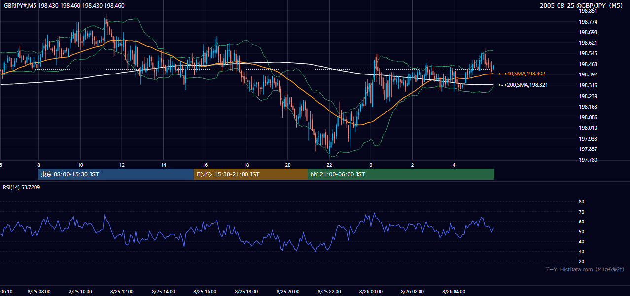Click RSI scale value 30
The height and width of the screenshot is (296, 630).
(x=581, y=252)
